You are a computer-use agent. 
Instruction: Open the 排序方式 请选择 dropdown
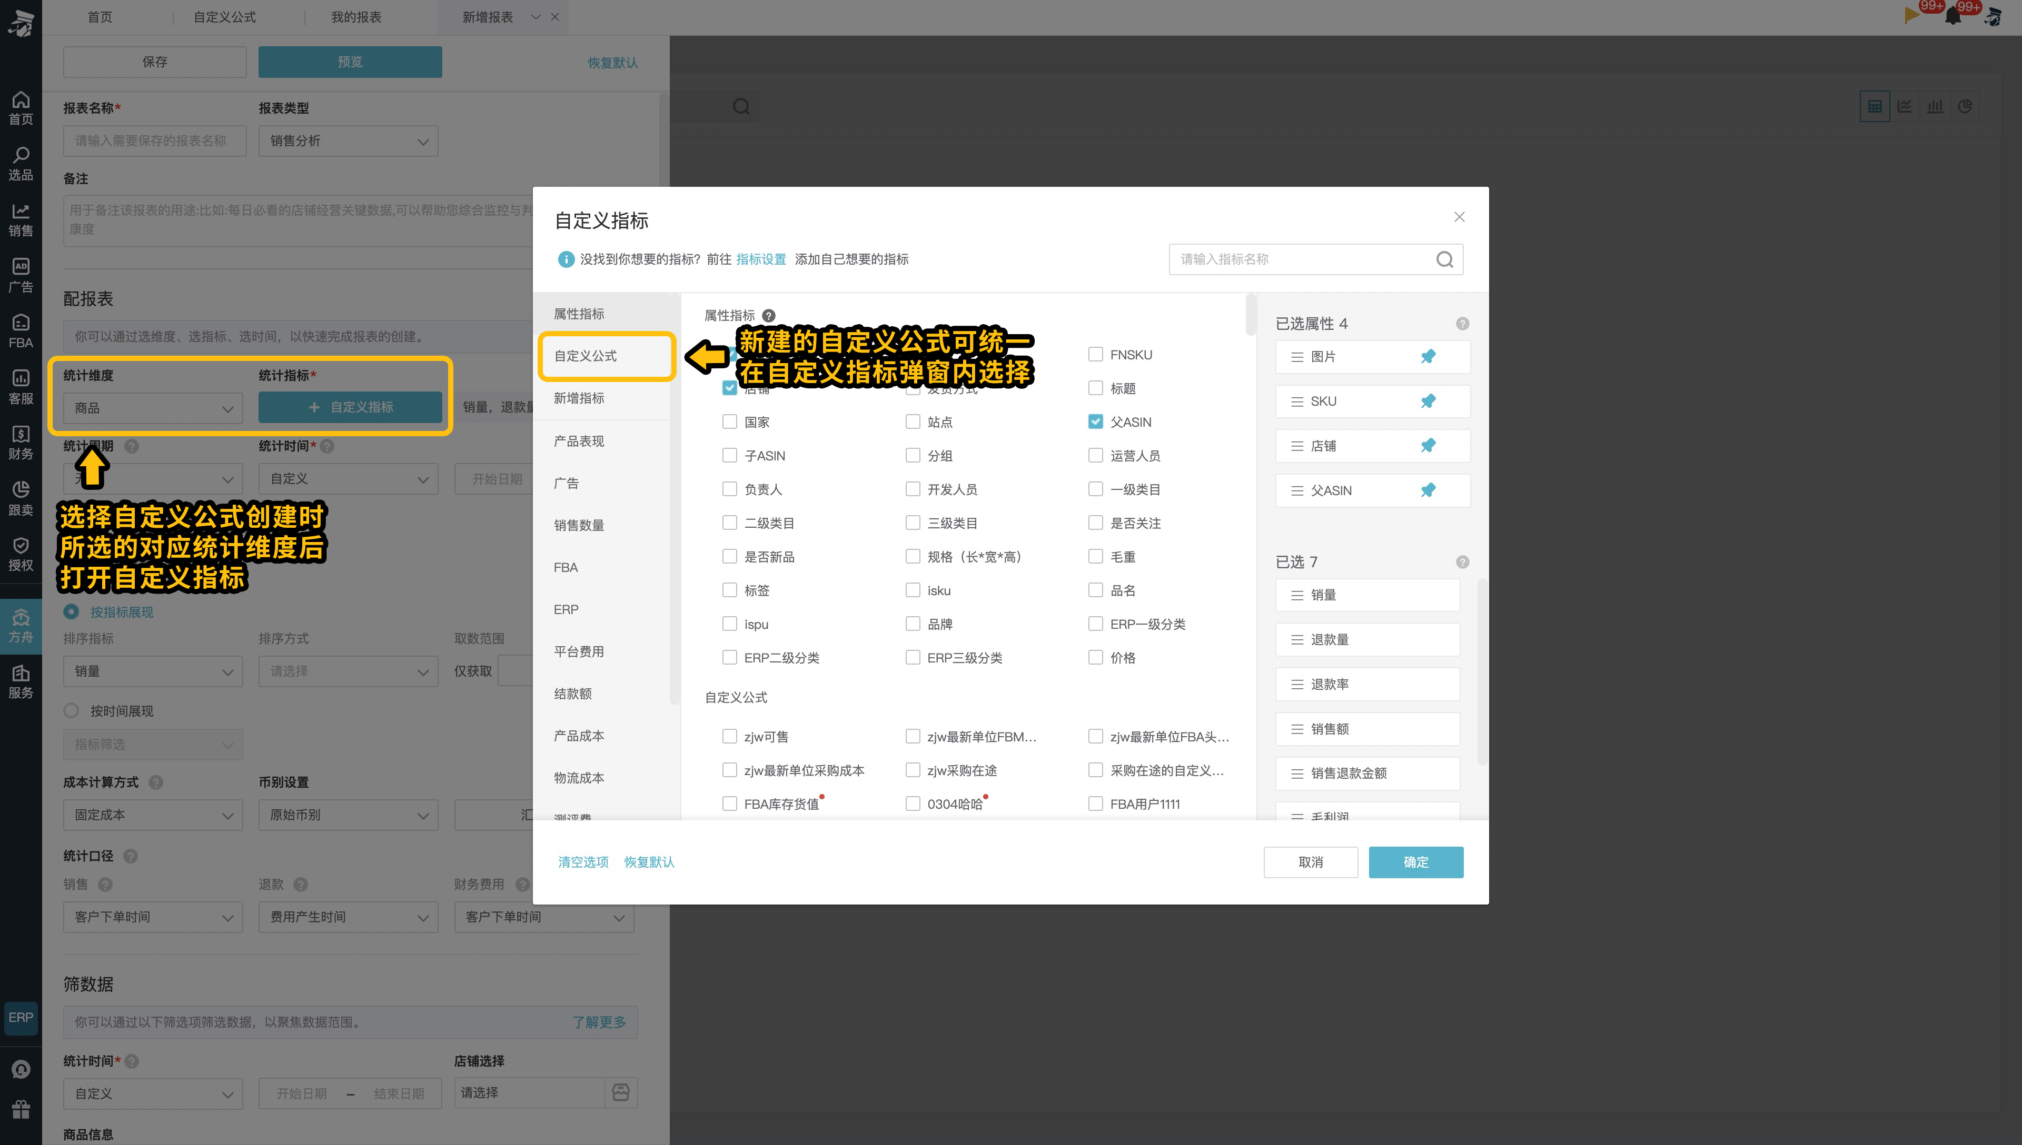pos(348,671)
